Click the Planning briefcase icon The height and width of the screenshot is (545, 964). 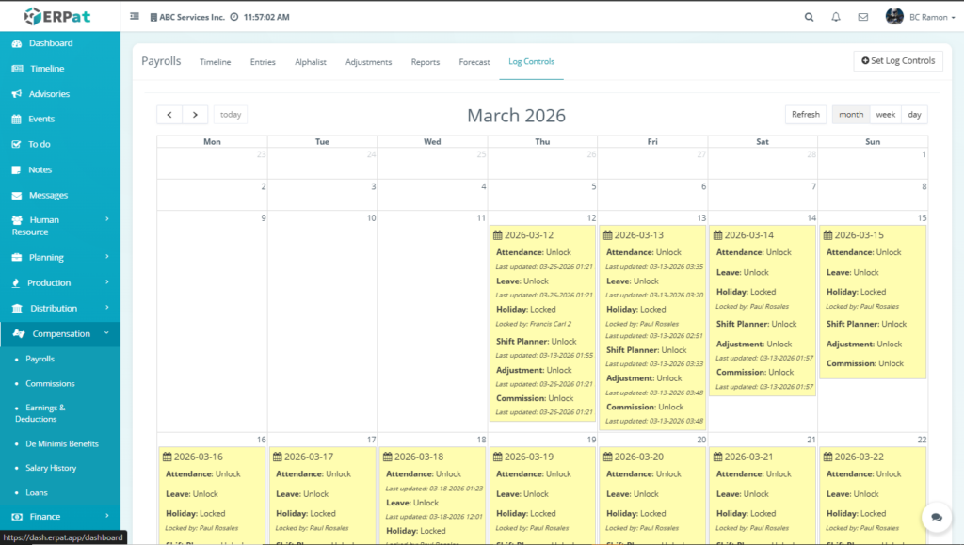17,258
